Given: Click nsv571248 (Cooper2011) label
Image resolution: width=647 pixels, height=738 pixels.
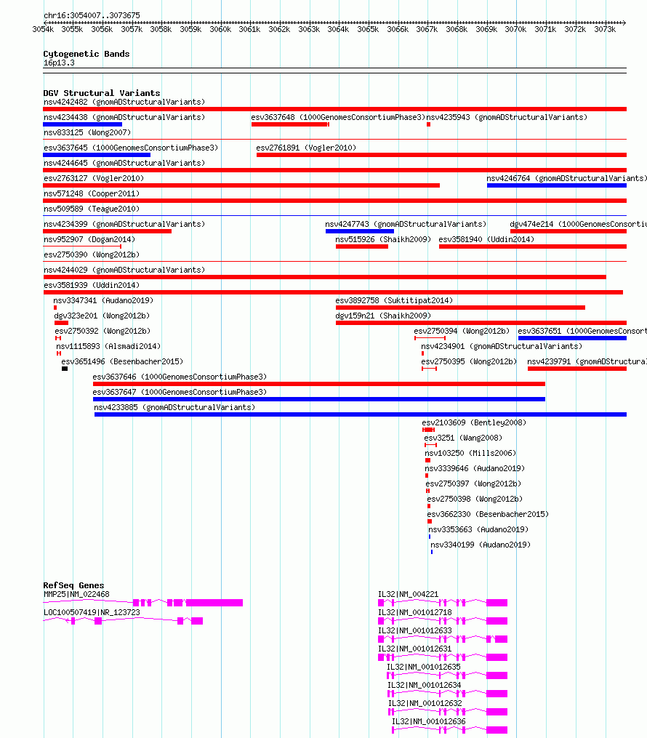Looking at the screenshot, I should 92,194.
